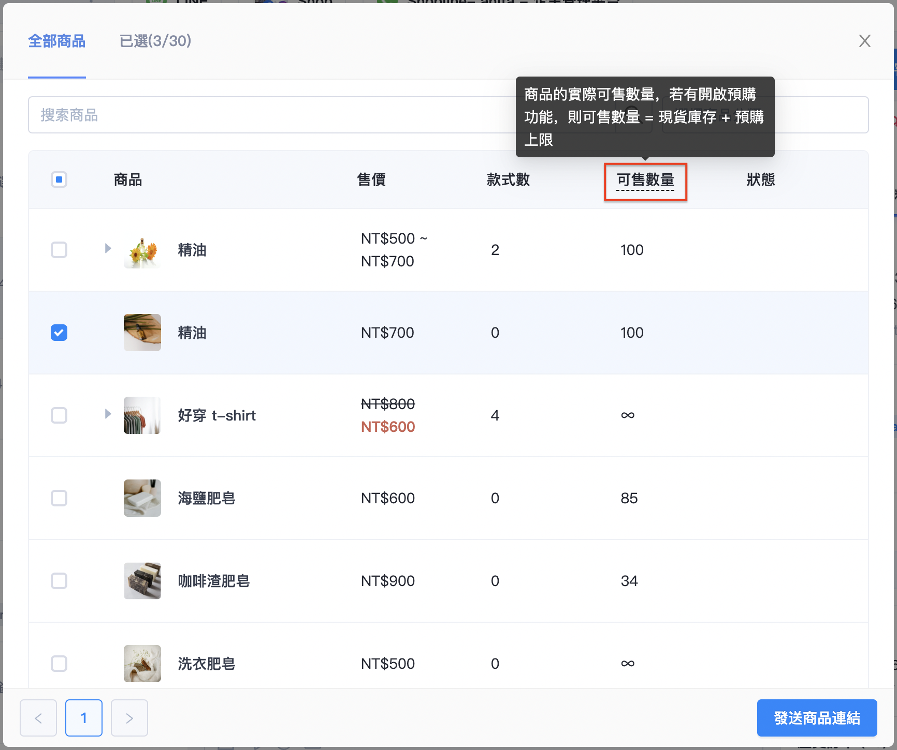Screen dimensions: 897x750
Task: Click the 可售數量 column header
Action: tap(645, 180)
